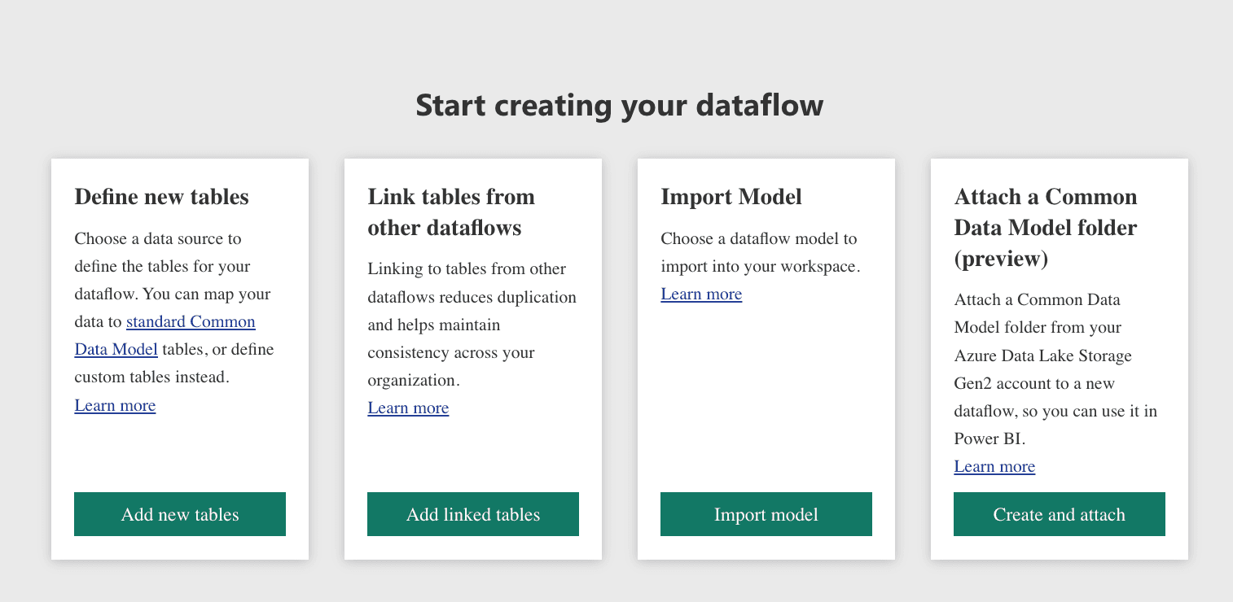Open Learn more under Import Model
The width and height of the screenshot is (1233, 602).
pos(701,294)
